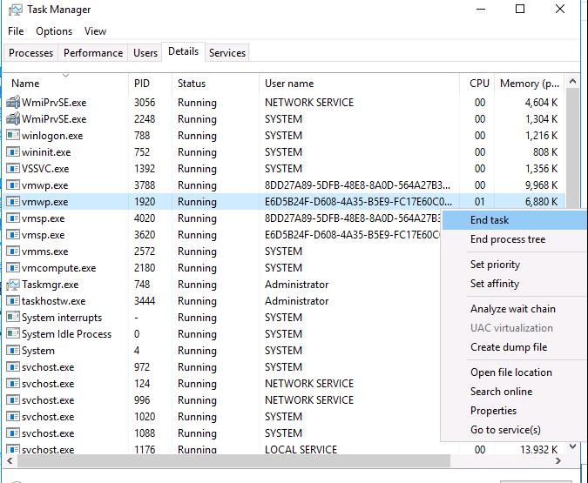Screen dimensions: 588x483
Task: Choose End task from context menu
Action: 490,220
